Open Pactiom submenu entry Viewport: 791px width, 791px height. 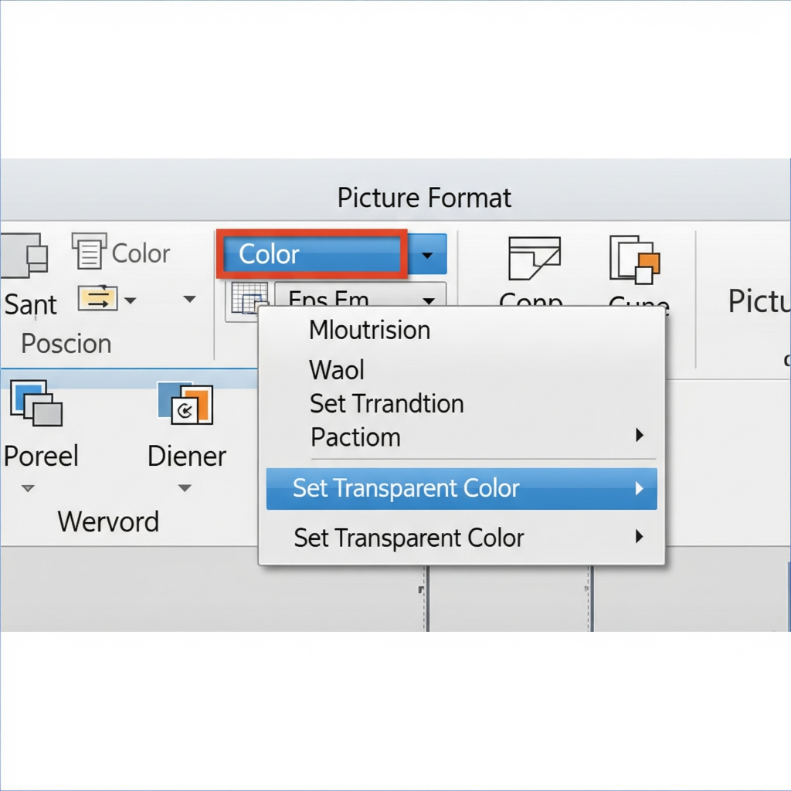coord(355,437)
